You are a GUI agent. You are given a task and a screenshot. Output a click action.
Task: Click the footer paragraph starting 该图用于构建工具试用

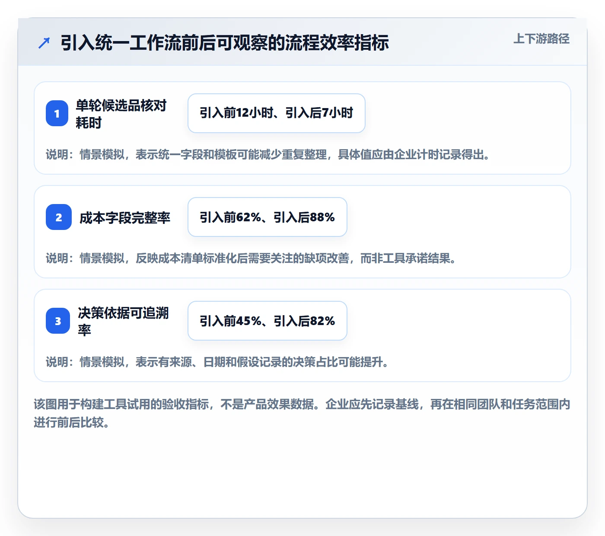pyautogui.click(x=302, y=413)
